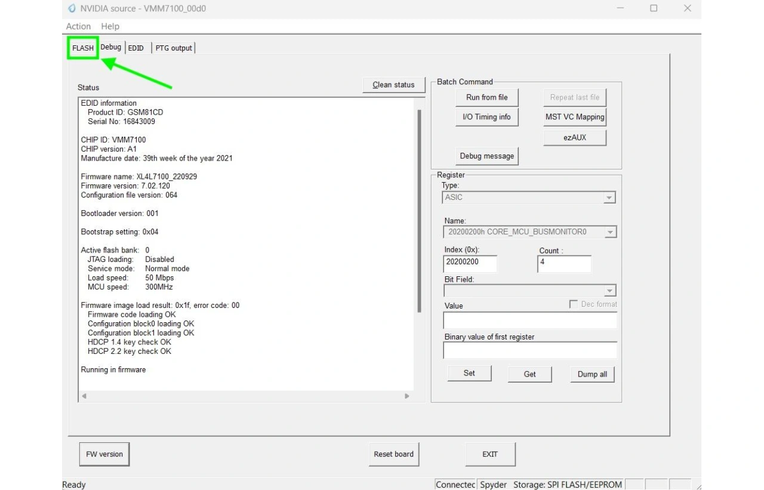Send a Debug message

coord(486,156)
